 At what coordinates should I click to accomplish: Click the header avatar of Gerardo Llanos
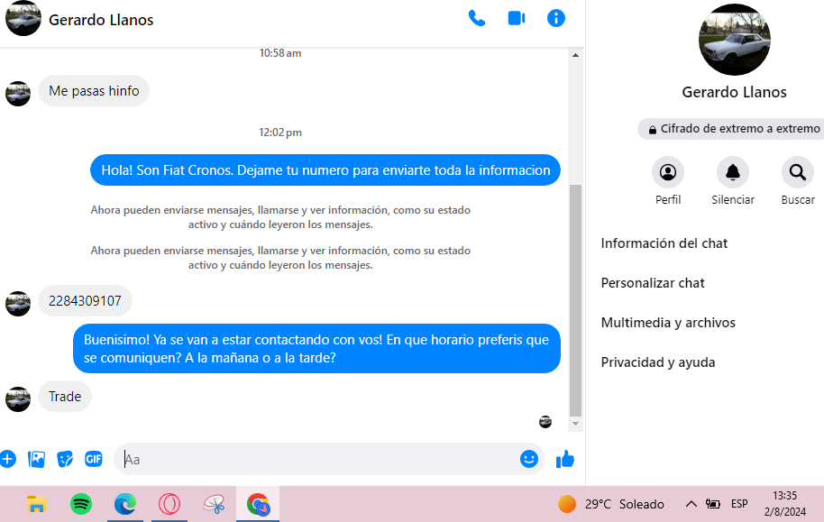[x=23, y=18]
